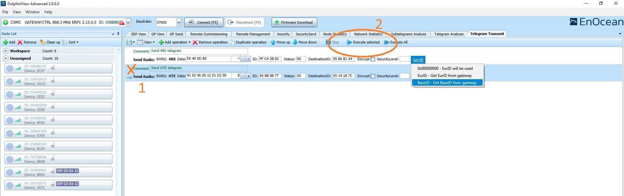Open tab overflow dropdown arrow

tap(620, 34)
